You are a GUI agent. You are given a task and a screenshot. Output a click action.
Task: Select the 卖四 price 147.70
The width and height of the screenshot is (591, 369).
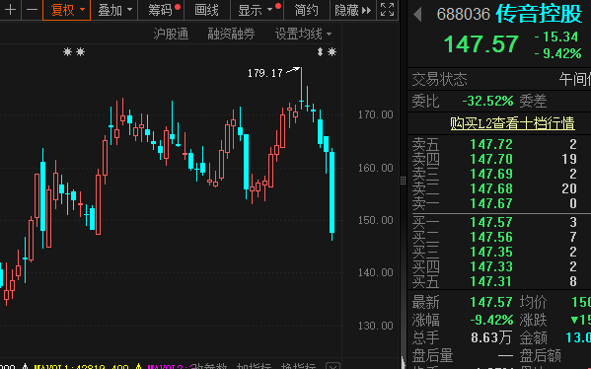[491, 159]
